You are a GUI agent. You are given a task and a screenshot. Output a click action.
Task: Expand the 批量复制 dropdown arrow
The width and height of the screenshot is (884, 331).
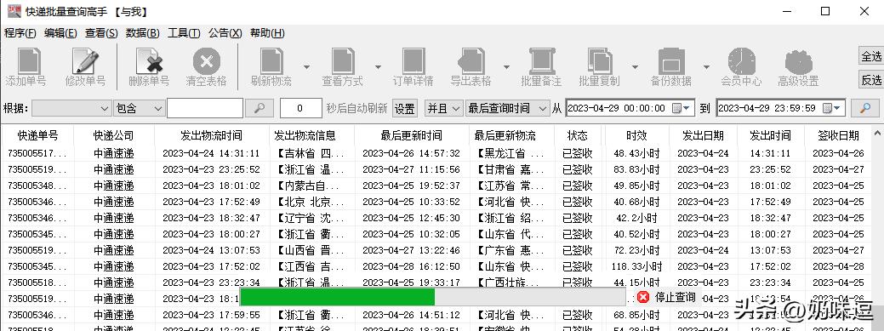[635, 66]
